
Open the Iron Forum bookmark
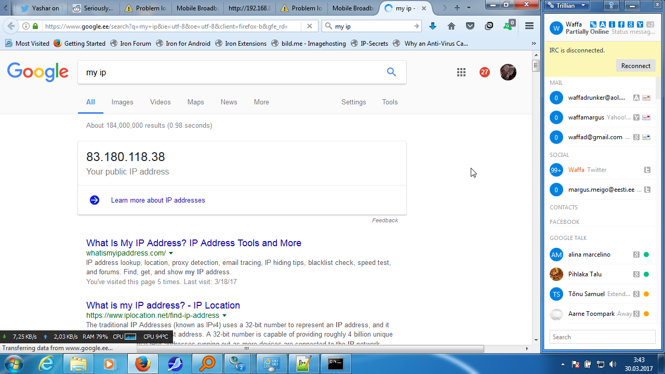[130, 44]
